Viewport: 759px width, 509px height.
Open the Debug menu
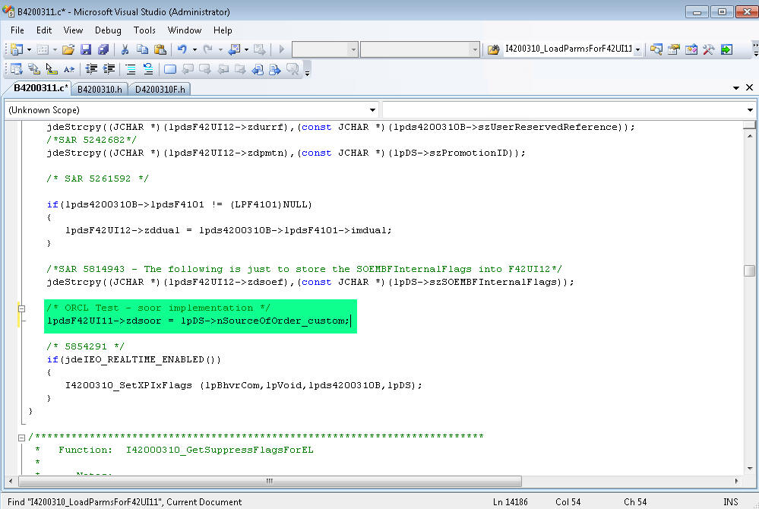click(108, 30)
